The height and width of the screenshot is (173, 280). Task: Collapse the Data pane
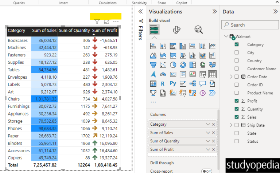pos(275,12)
